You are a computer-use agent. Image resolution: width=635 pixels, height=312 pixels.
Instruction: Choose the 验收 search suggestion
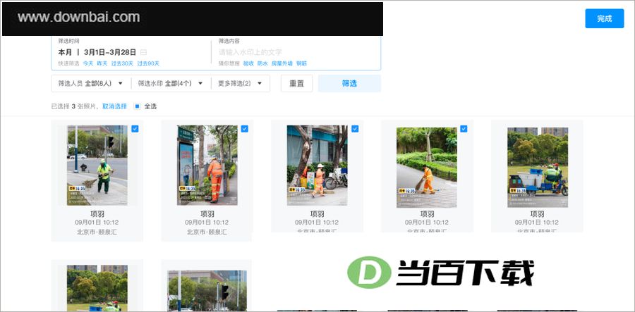tap(248, 63)
